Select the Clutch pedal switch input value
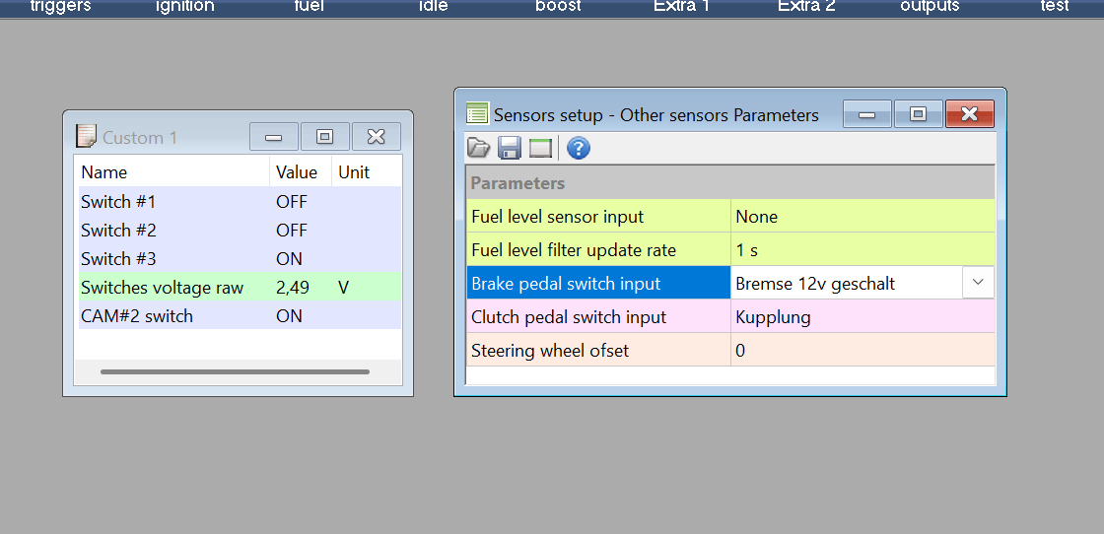Screen dimensions: 1104x534 tap(862, 317)
